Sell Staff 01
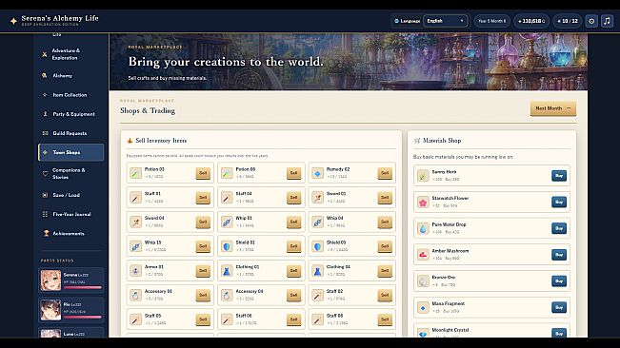 203,197
